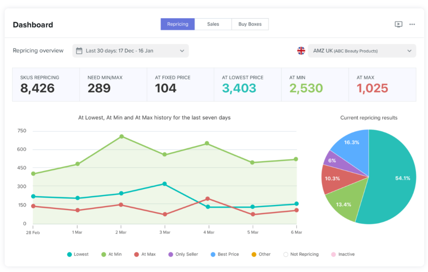Toggle the Lowest series in legend
The image size is (428, 272).
(x=78, y=254)
